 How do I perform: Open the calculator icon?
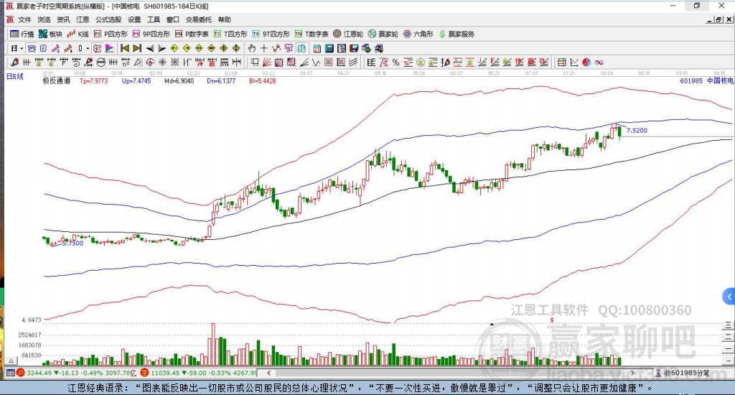[329, 48]
